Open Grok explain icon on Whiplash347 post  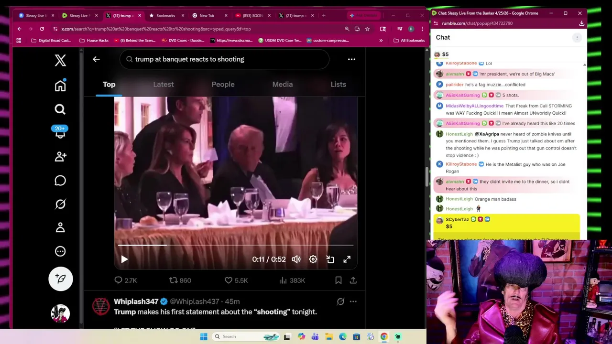point(340,301)
